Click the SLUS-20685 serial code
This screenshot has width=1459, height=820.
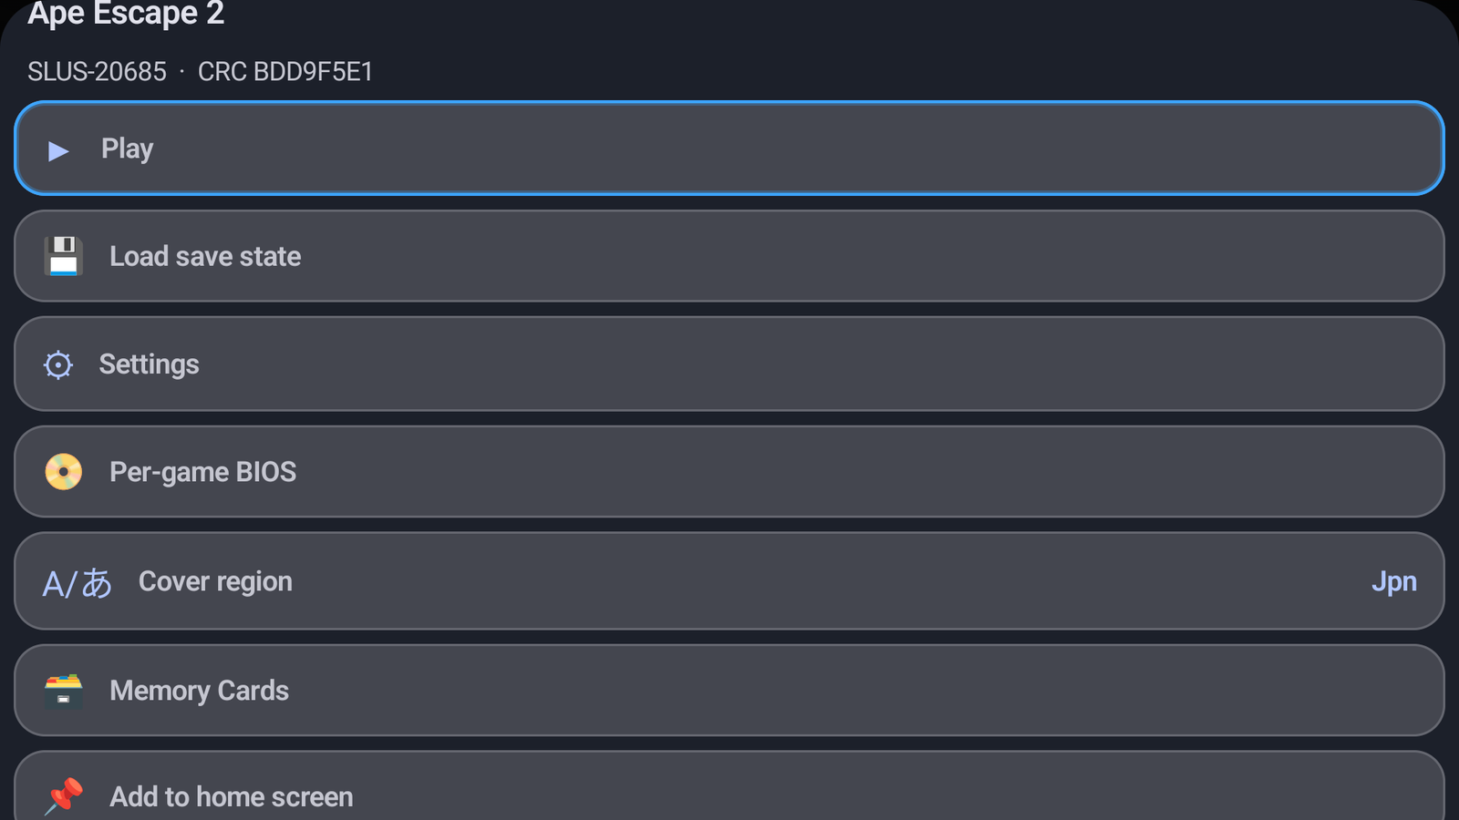pos(97,71)
